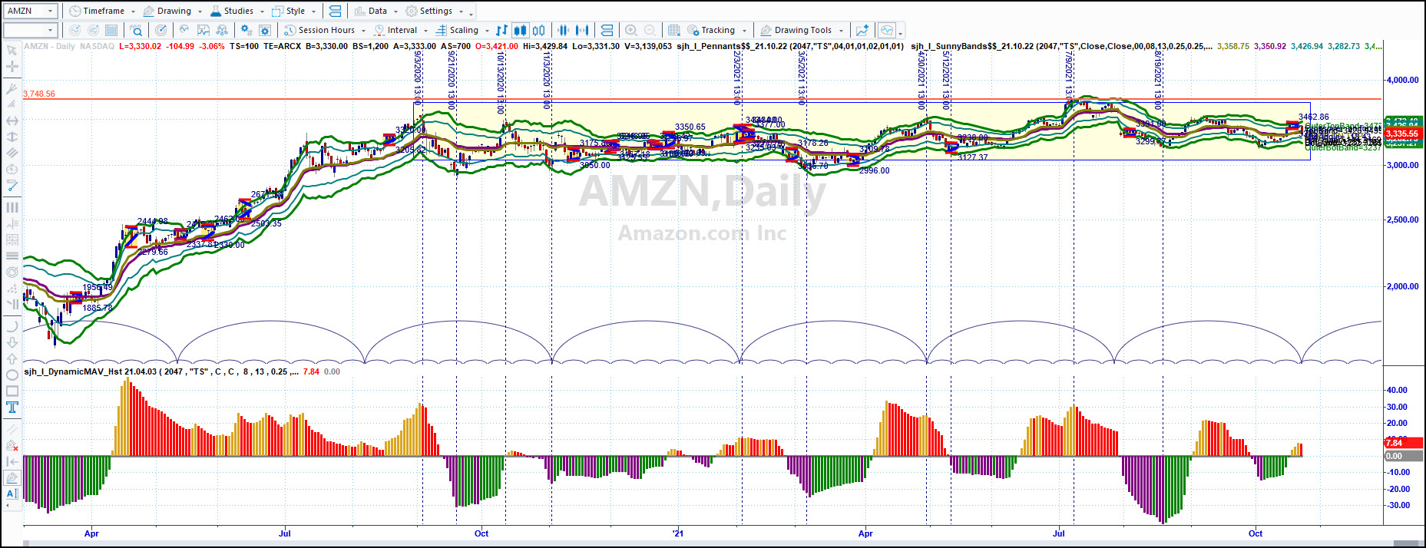Image resolution: width=1426 pixels, height=548 pixels.
Task: Click the stacked panels icon beside Style
Action: coord(335,11)
